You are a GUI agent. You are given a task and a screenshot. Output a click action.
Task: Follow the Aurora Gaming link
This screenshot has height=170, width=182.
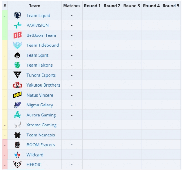point(41,115)
